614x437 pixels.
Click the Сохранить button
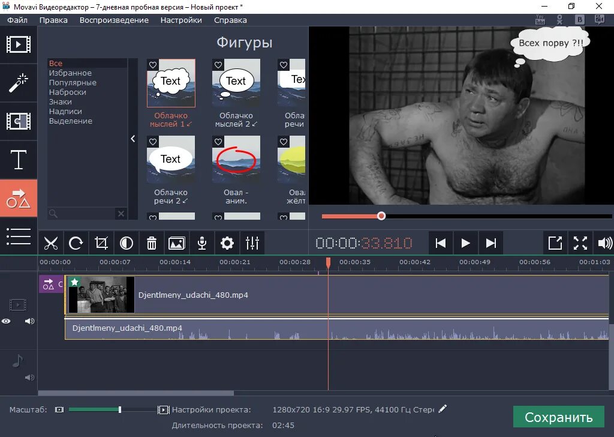point(558,417)
